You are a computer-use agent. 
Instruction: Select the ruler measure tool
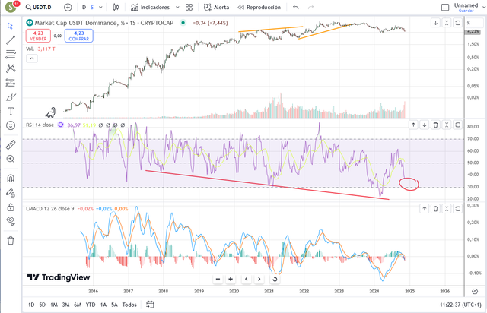point(11,145)
